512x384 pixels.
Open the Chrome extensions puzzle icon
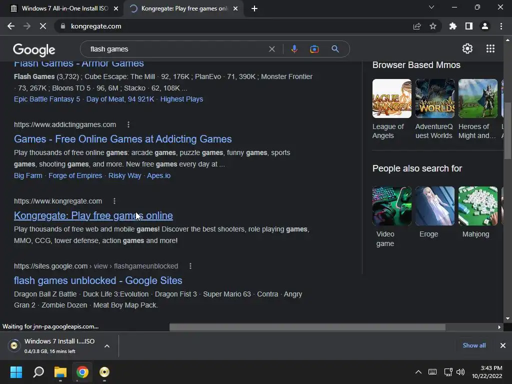tap(452, 26)
